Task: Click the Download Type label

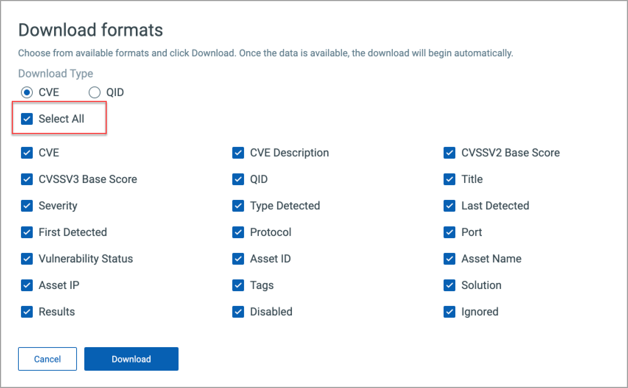Action: (x=56, y=73)
